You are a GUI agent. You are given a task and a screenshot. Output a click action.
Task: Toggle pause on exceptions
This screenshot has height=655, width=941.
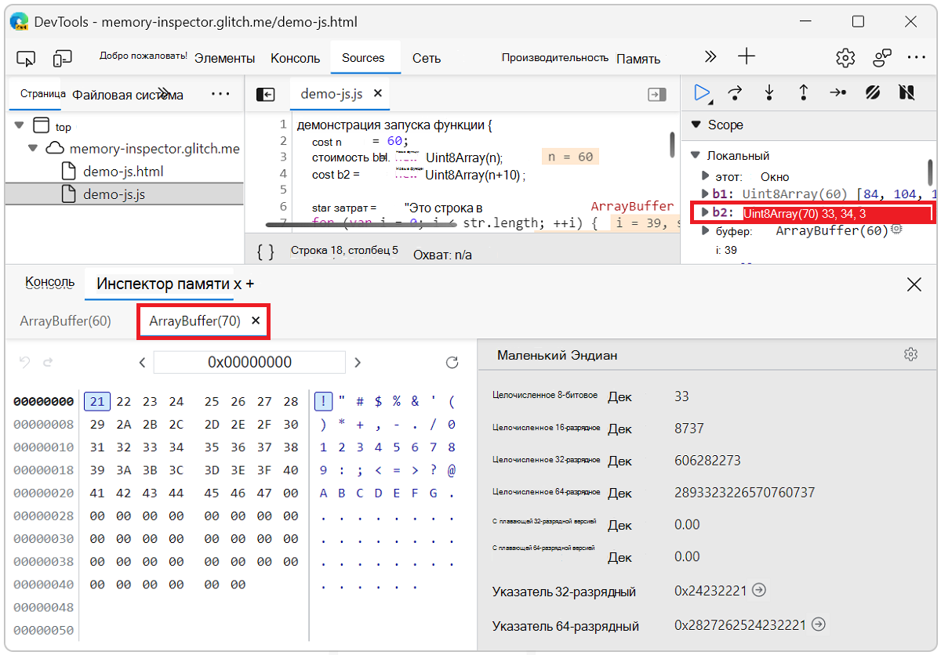pyautogui.click(x=906, y=92)
